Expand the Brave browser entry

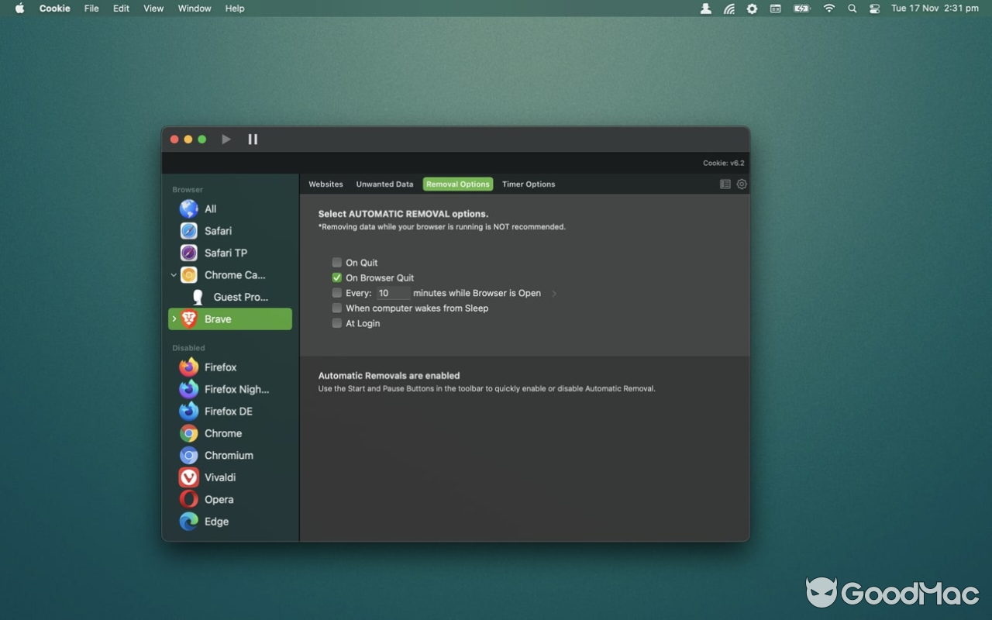coord(174,319)
